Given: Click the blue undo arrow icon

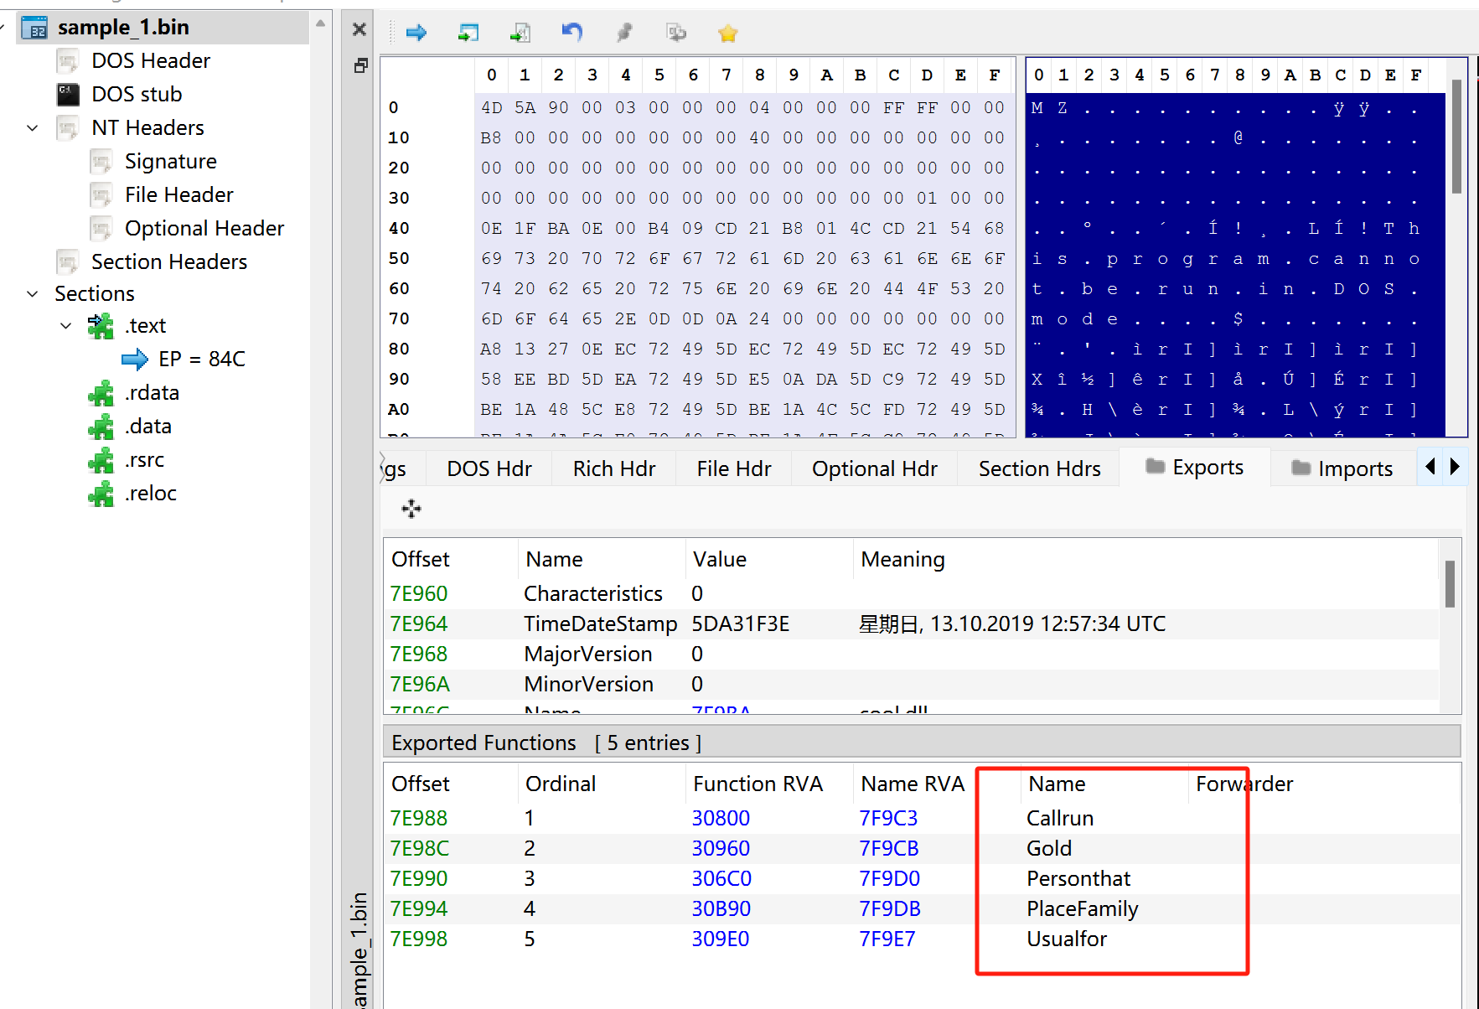Looking at the screenshot, I should click(572, 33).
